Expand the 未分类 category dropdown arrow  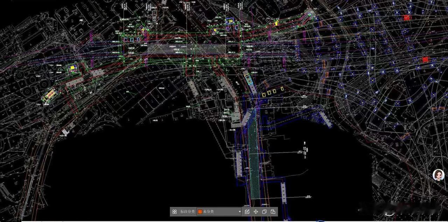tap(240, 212)
